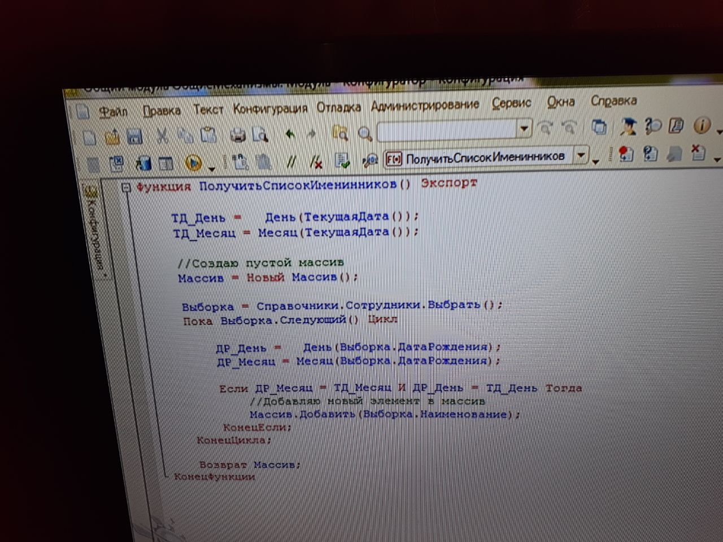Click the word Экспорт in function header
723x542 pixels.
point(449,183)
